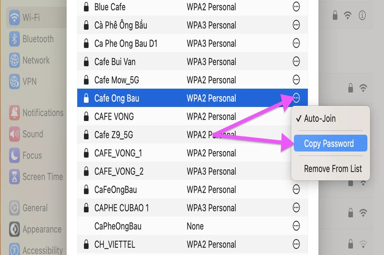Choose Copy Password from context menu
384x255 pixels.
(329, 144)
